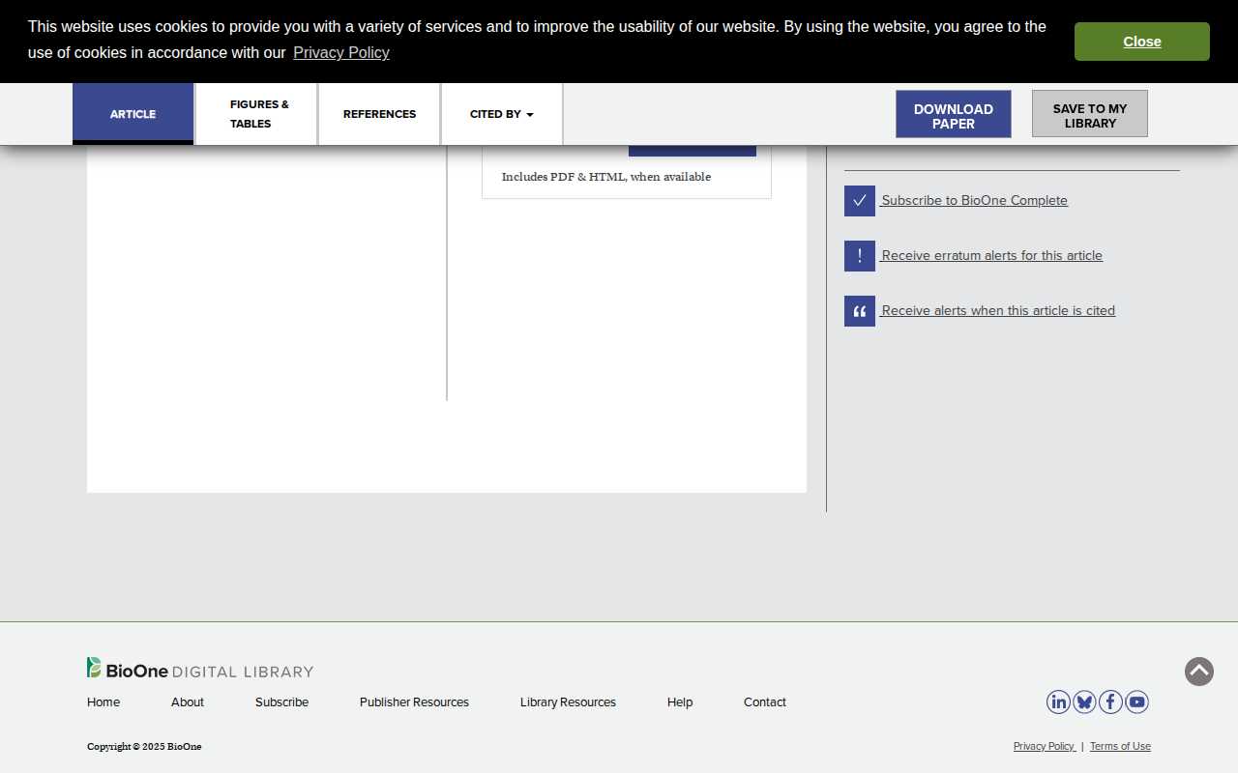Click the quotation mark citation alert icon
1238x773 pixels.
pos(860,311)
